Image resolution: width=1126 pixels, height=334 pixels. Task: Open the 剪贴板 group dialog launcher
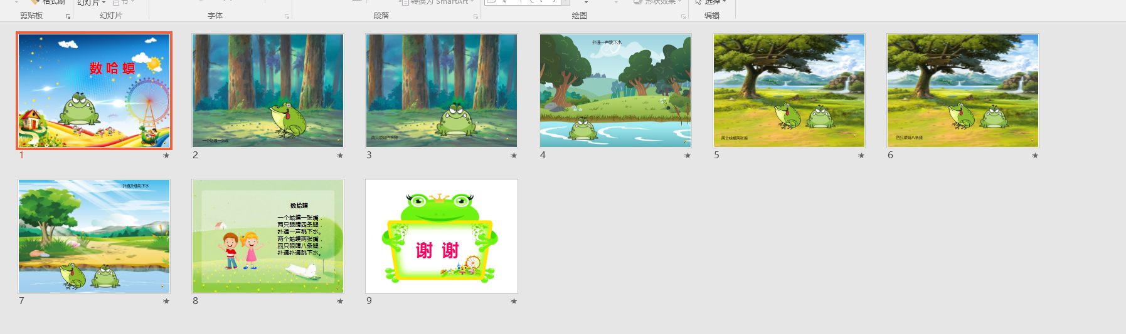(x=68, y=16)
